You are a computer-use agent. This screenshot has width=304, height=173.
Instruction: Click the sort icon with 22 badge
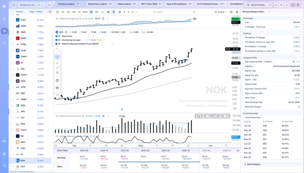pyautogui.click(x=50, y=4)
